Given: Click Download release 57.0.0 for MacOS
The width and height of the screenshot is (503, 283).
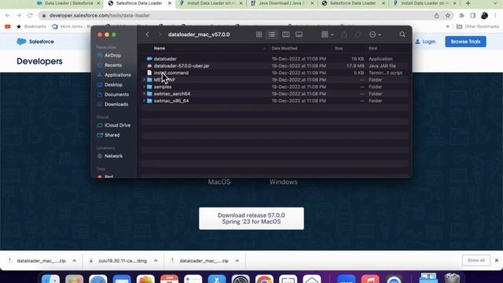Looking at the screenshot, I should (x=251, y=219).
